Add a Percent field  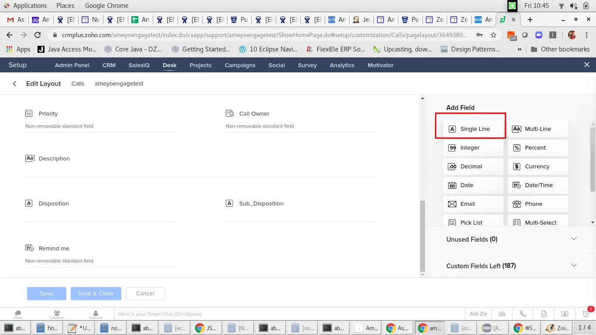point(538,148)
